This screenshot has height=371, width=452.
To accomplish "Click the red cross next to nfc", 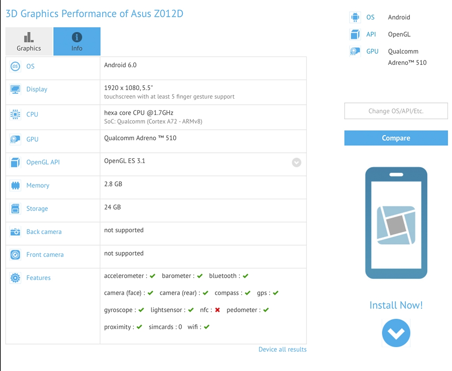I will (x=217, y=310).
